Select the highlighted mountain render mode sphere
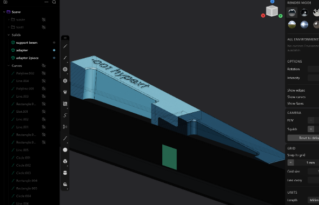 (x=292, y=12)
